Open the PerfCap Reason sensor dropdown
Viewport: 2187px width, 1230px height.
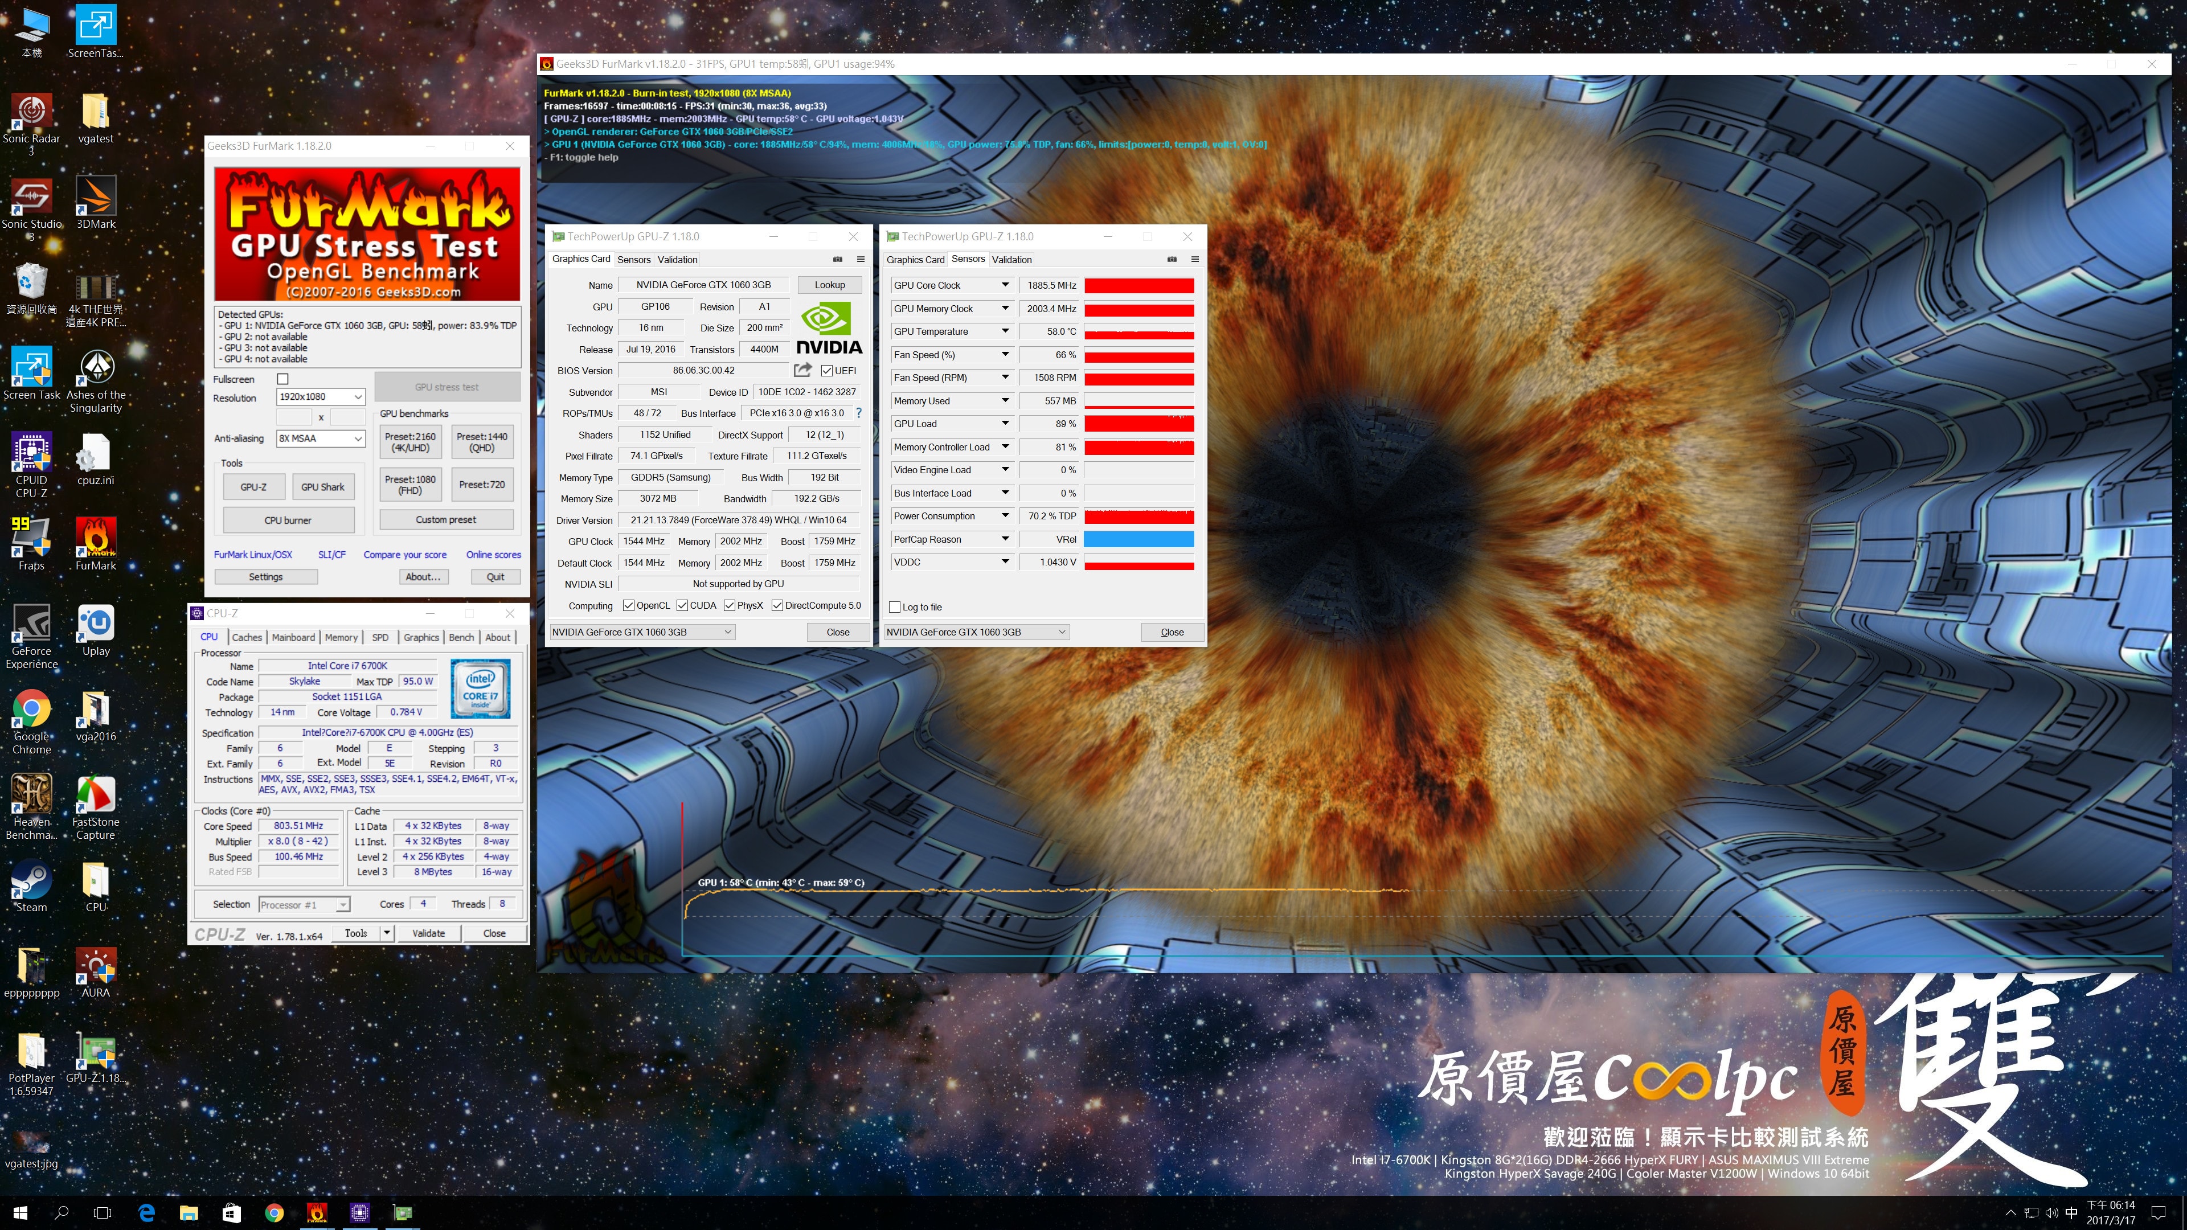click(1004, 539)
